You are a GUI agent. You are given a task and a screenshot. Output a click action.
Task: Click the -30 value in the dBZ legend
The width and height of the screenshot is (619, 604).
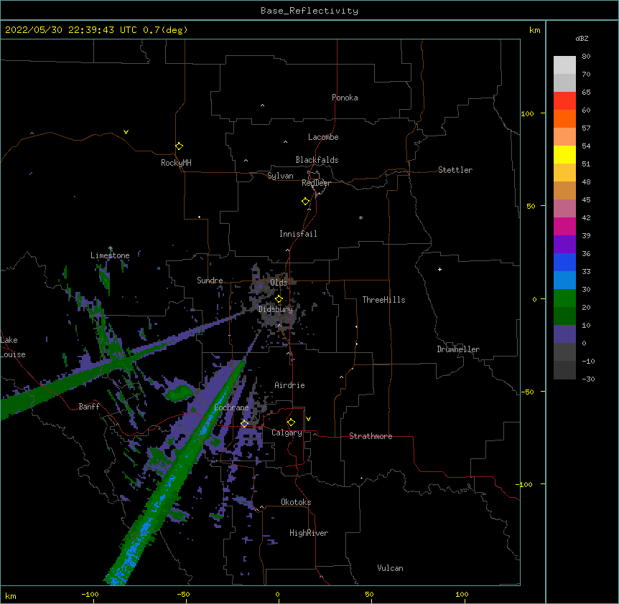pos(588,379)
